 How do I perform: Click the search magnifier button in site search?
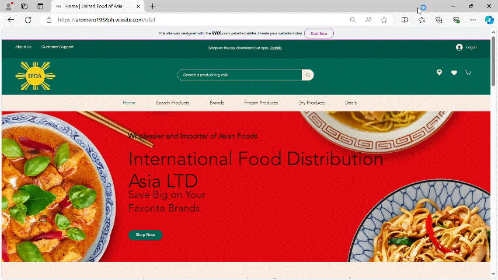pos(307,75)
